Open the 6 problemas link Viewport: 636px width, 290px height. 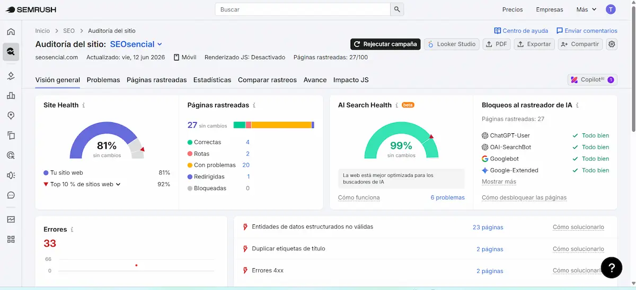pos(447,198)
